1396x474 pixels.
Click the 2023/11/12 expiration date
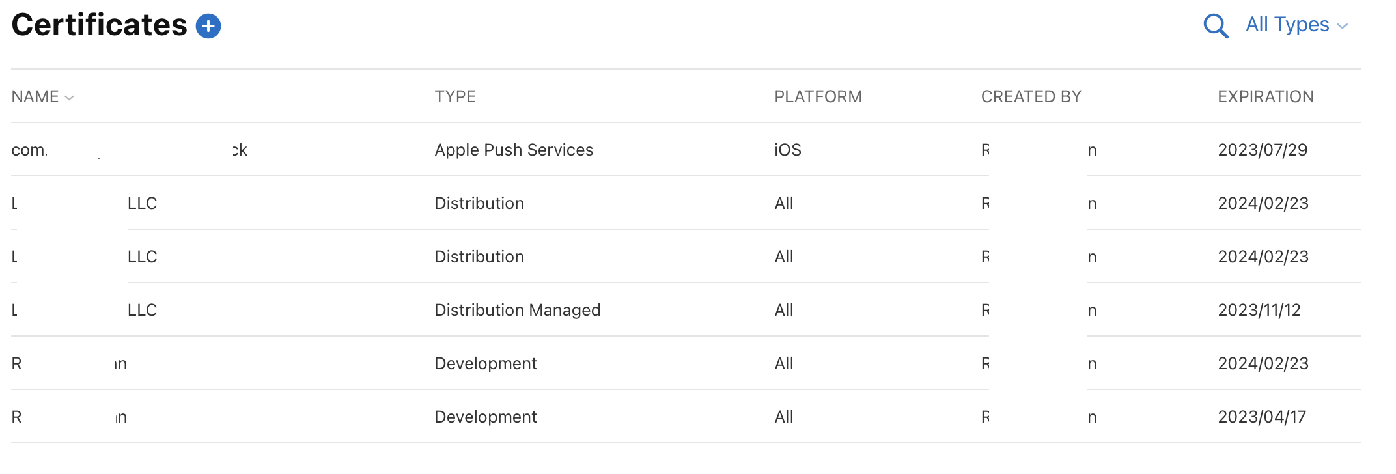(1259, 311)
